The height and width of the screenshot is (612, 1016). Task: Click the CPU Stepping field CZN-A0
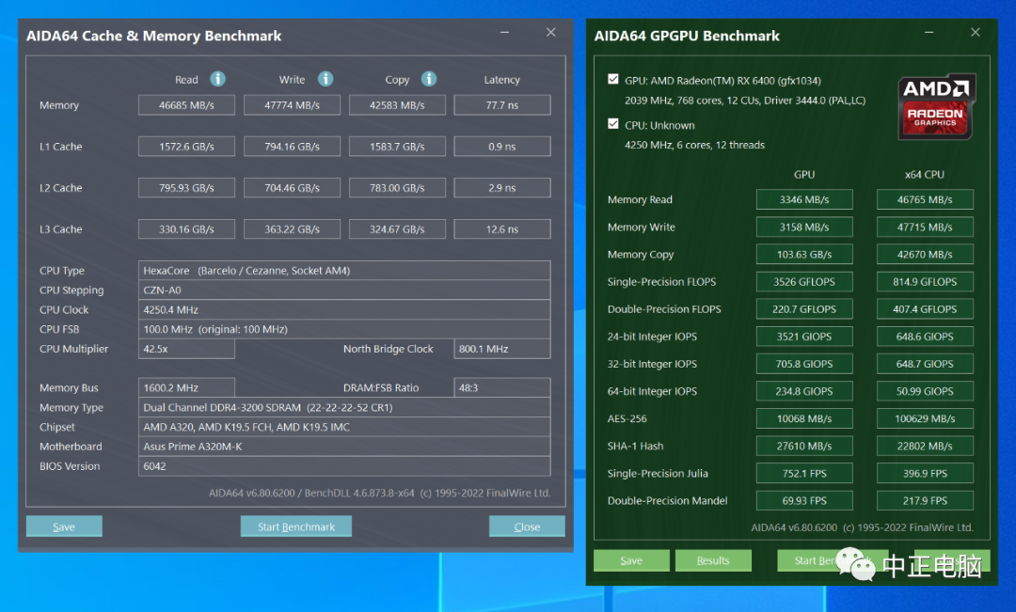[x=344, y=290]
